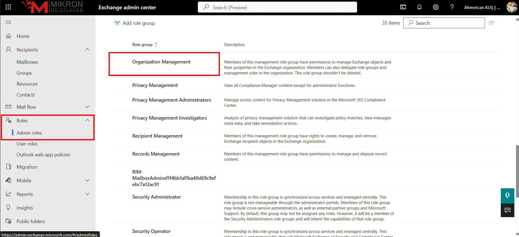Click the Reports chart icon
The height and width of the screenshot is (237, 519).
pos(8,194)
